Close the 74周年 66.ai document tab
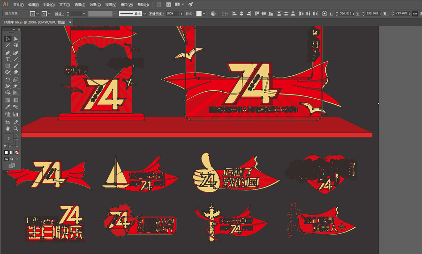Viewport: 422px width, 254px height. click(70, 22)
